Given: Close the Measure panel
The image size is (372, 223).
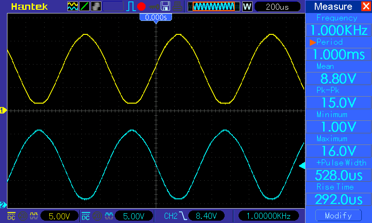Looking at the screenshot, I should (x=366, y=6).
